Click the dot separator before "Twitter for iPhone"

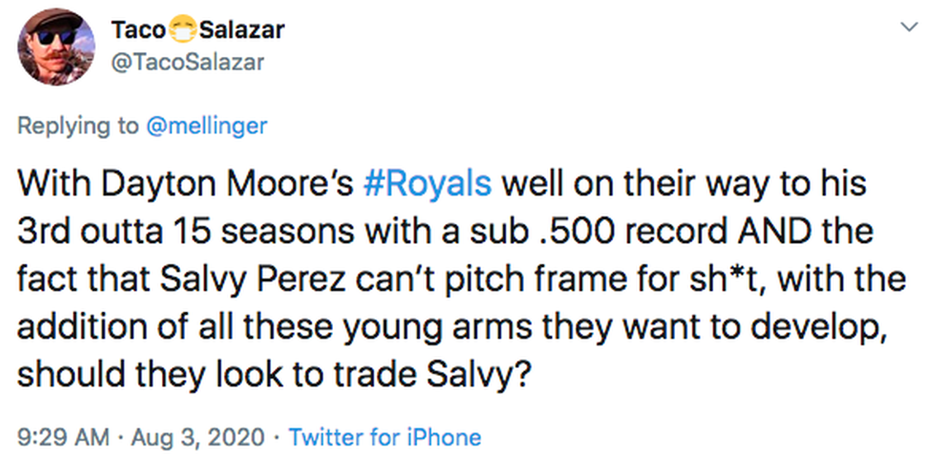(276, 437)
